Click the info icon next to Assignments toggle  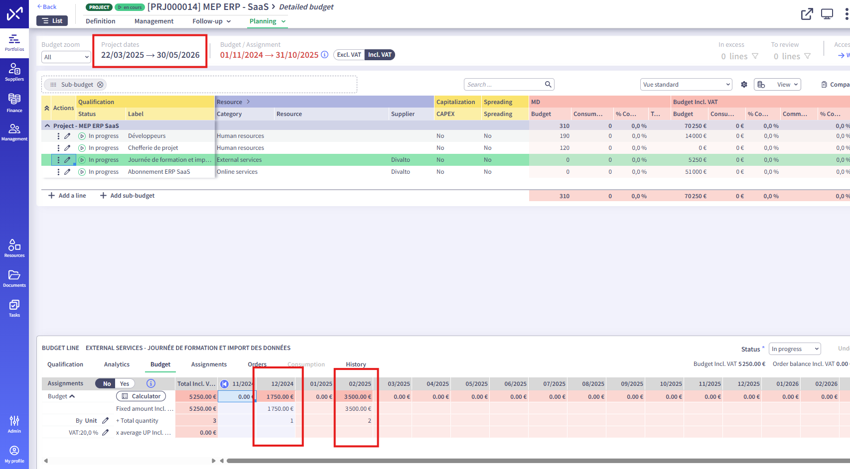point(151,383)
